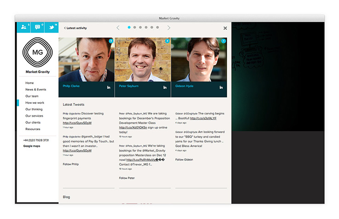Click the Latest Tweets heading
The image size is (339, 219).
coord(74,104)
